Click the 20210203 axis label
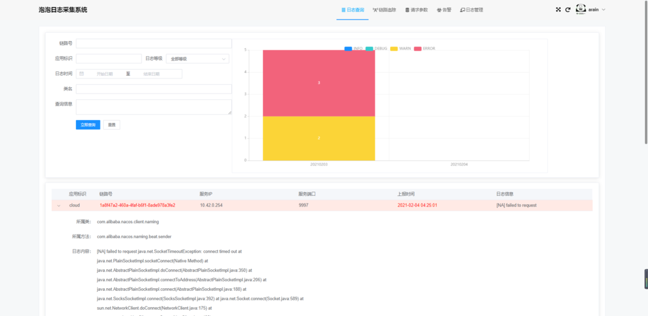 click(x=319, y=164)
